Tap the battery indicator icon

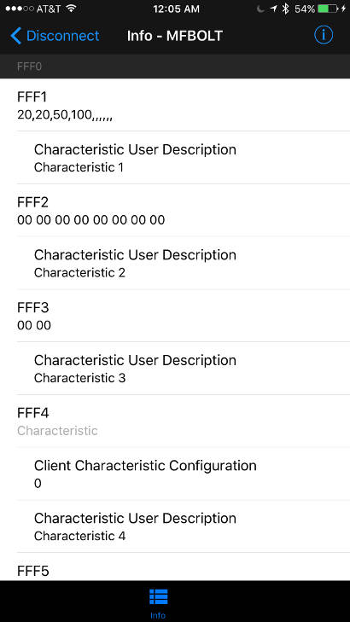tap(328, 9)
